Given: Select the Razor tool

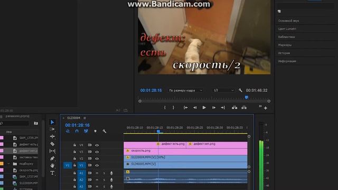Looking at the screenshot, I should point(52,144).
